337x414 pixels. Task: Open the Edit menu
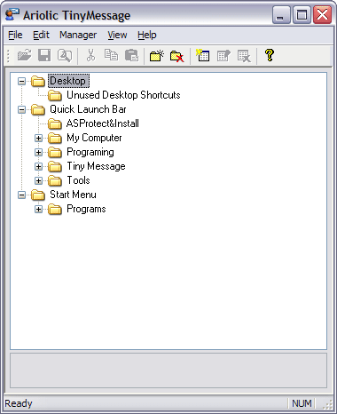point(41,35)
